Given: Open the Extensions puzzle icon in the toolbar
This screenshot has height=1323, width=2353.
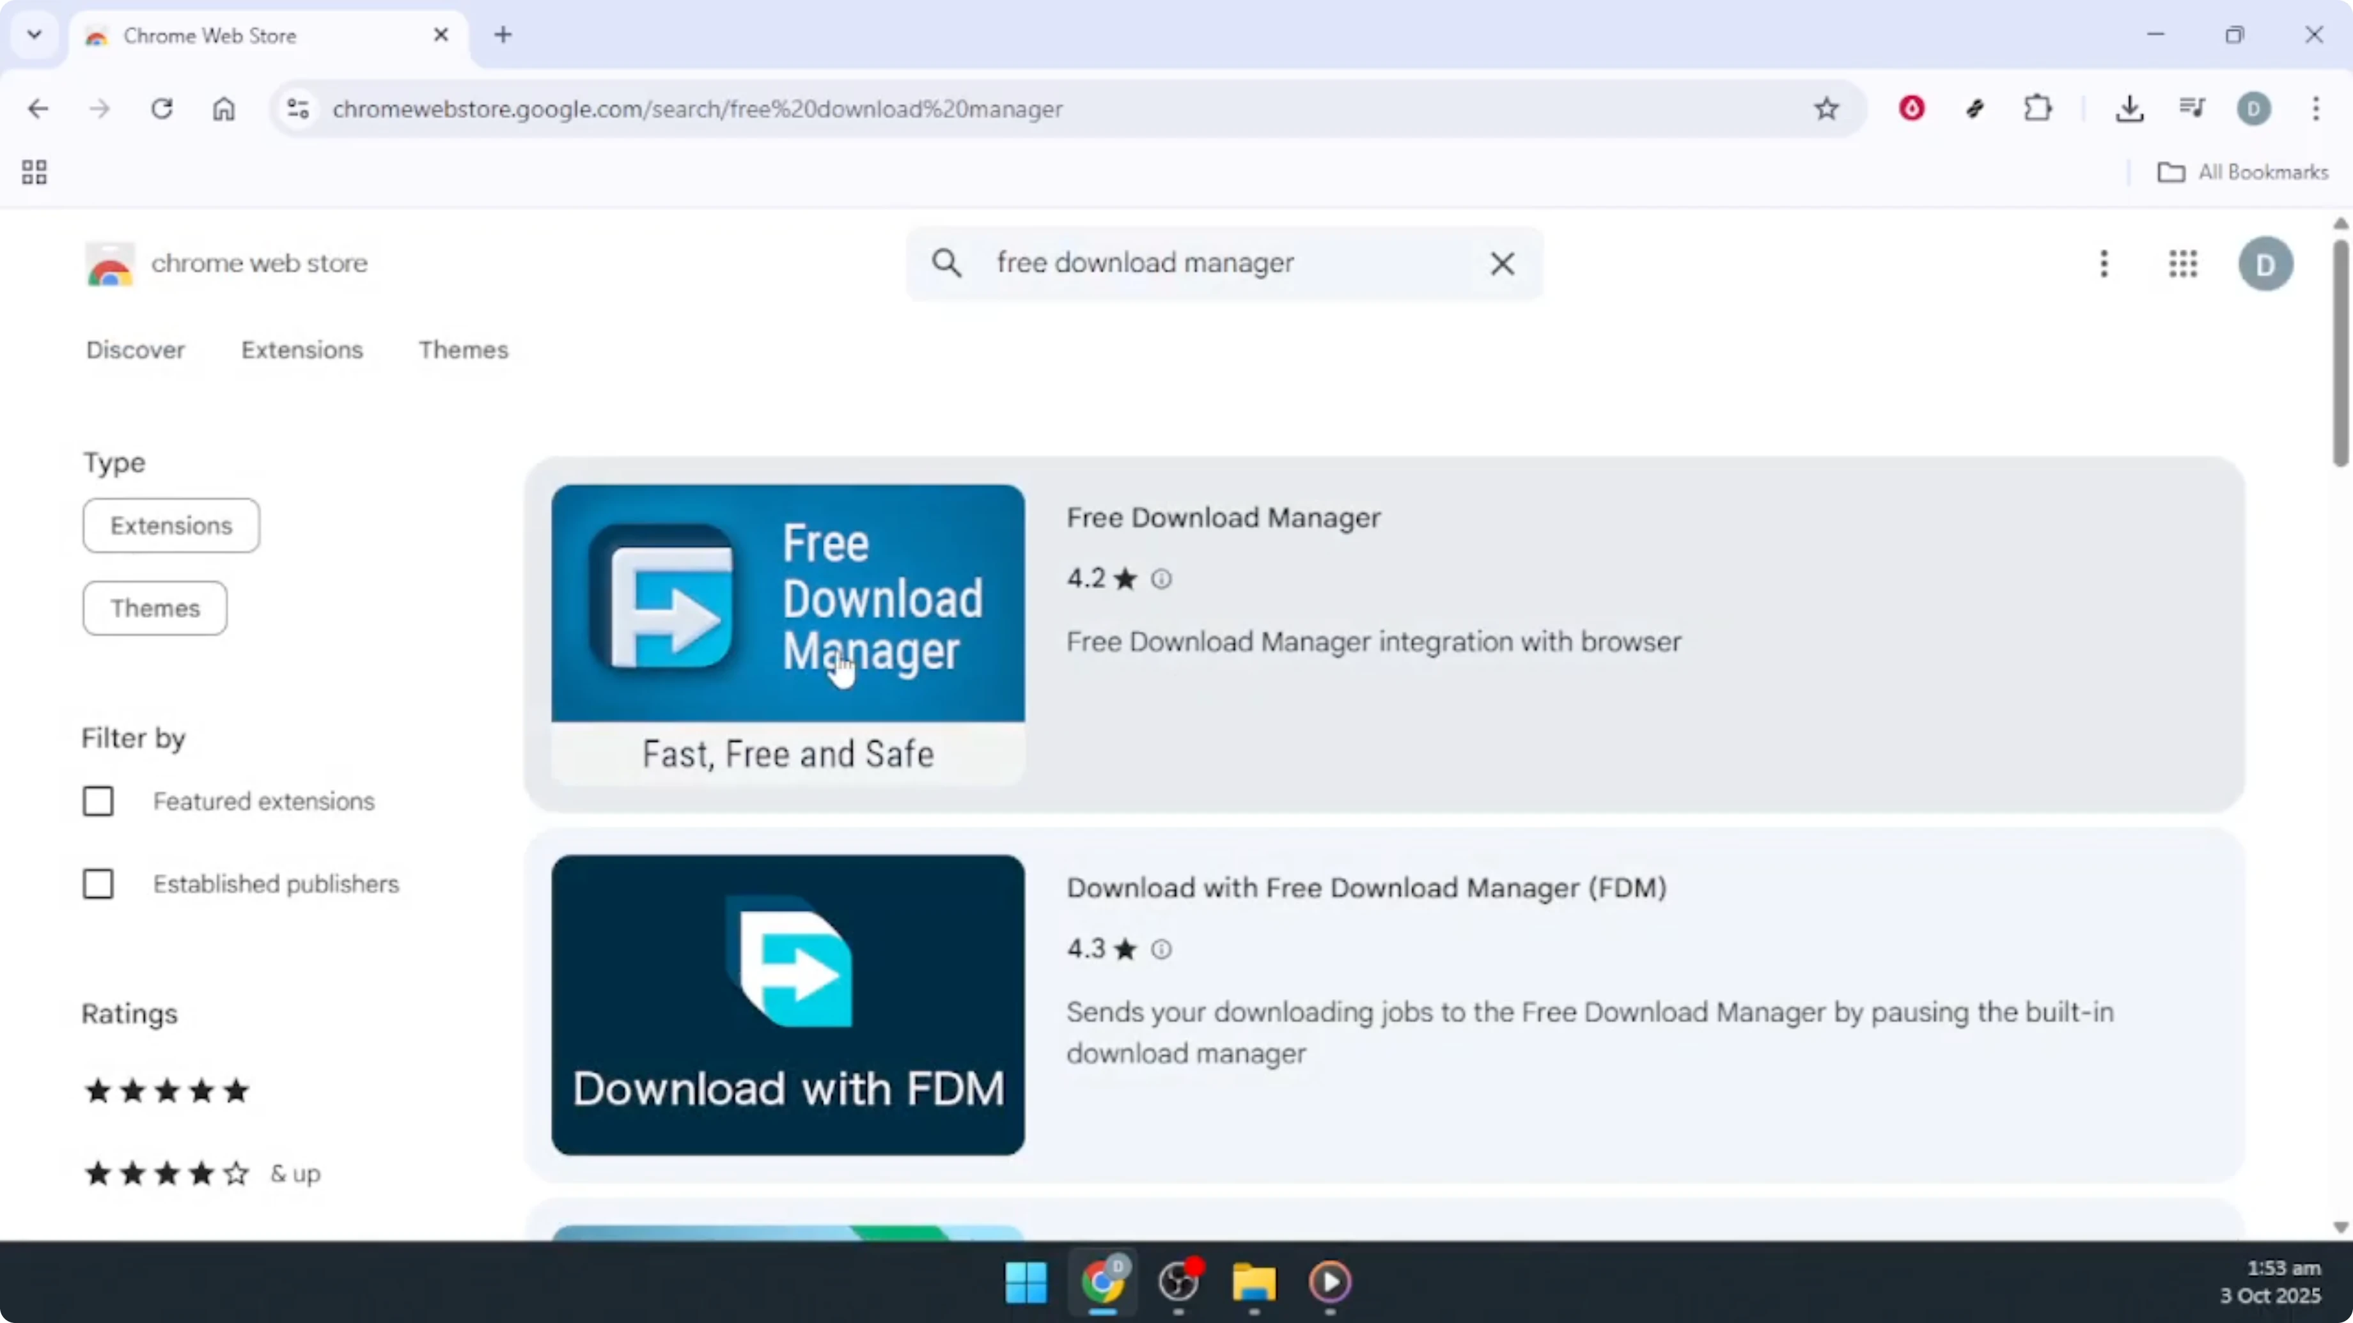Looking at the screenshot, I should click(2038, 109).
